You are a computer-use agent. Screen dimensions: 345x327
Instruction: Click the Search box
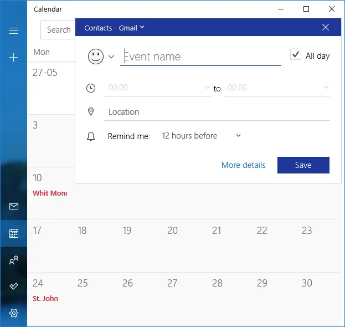(x=58, y=30)
